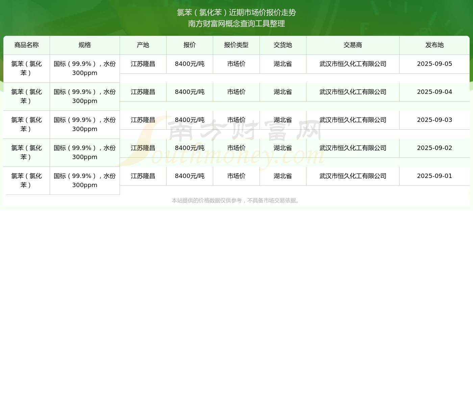Click 江苏隆昌 in the 2025-09-01 row
Screen dimensions: 473x407
coord(143,176)
